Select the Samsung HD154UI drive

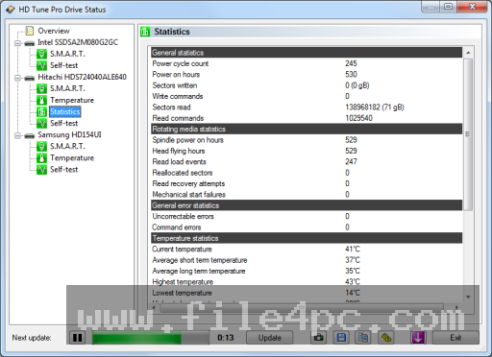(69, 134)
